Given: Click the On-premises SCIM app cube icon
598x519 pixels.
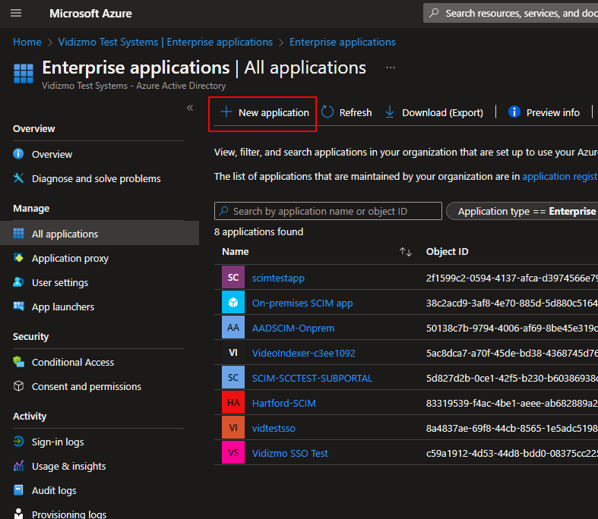Looking at the screenshot, I should coord(233,303).
